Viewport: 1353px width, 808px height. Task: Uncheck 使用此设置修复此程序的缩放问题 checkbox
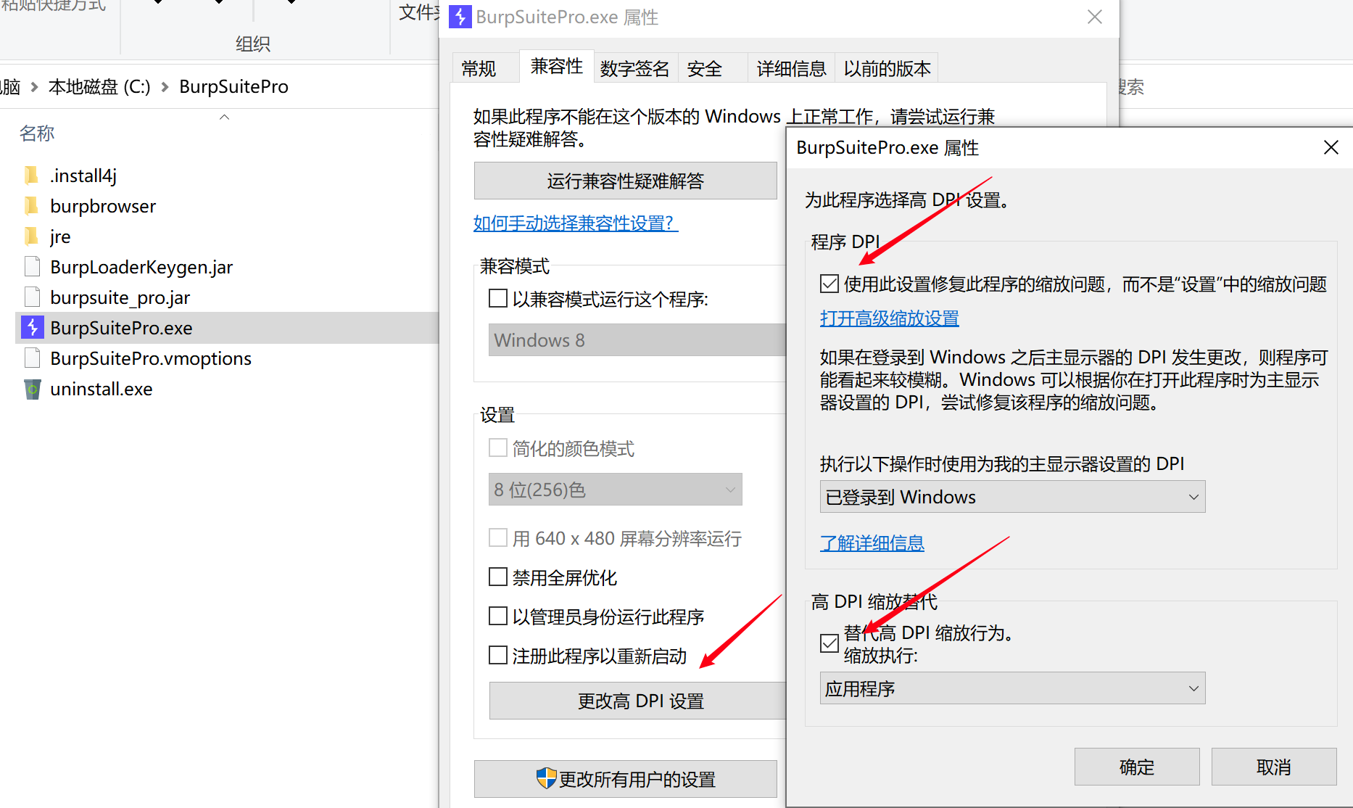click(x=829, y=284)
